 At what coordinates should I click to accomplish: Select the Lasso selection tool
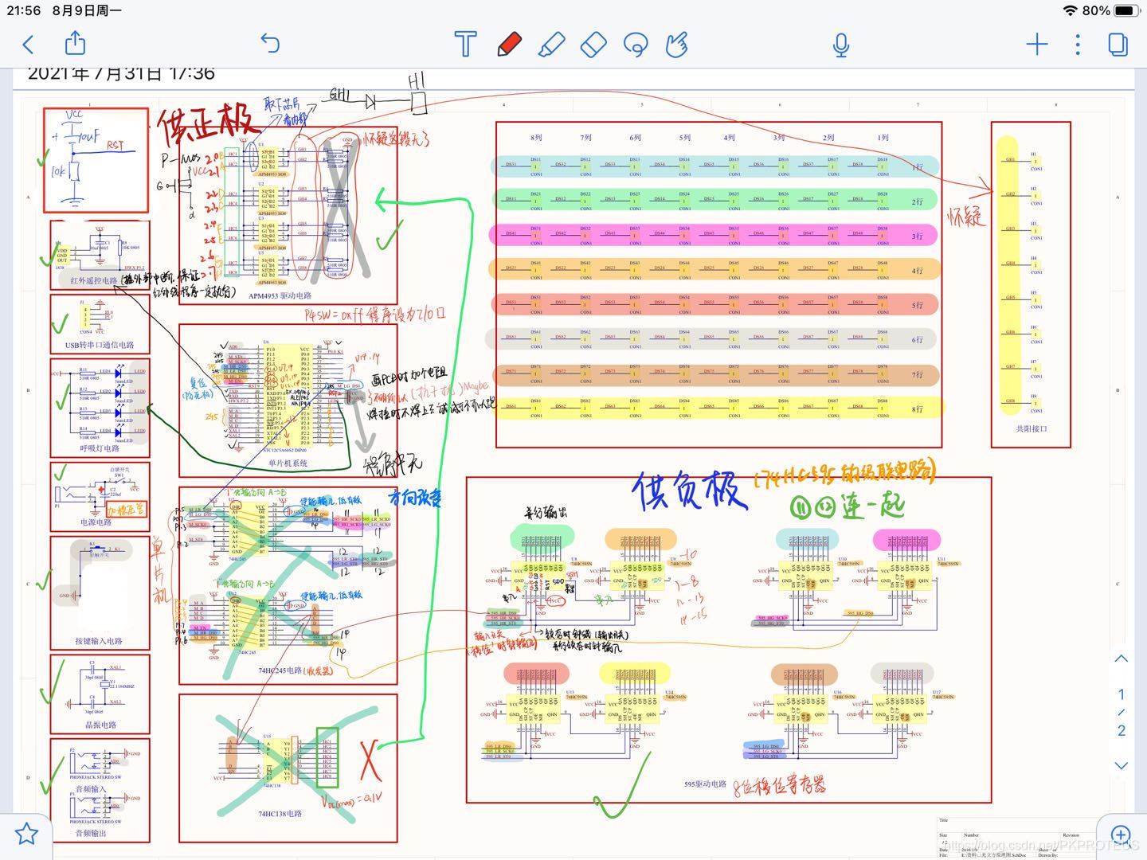pos(636,44)
